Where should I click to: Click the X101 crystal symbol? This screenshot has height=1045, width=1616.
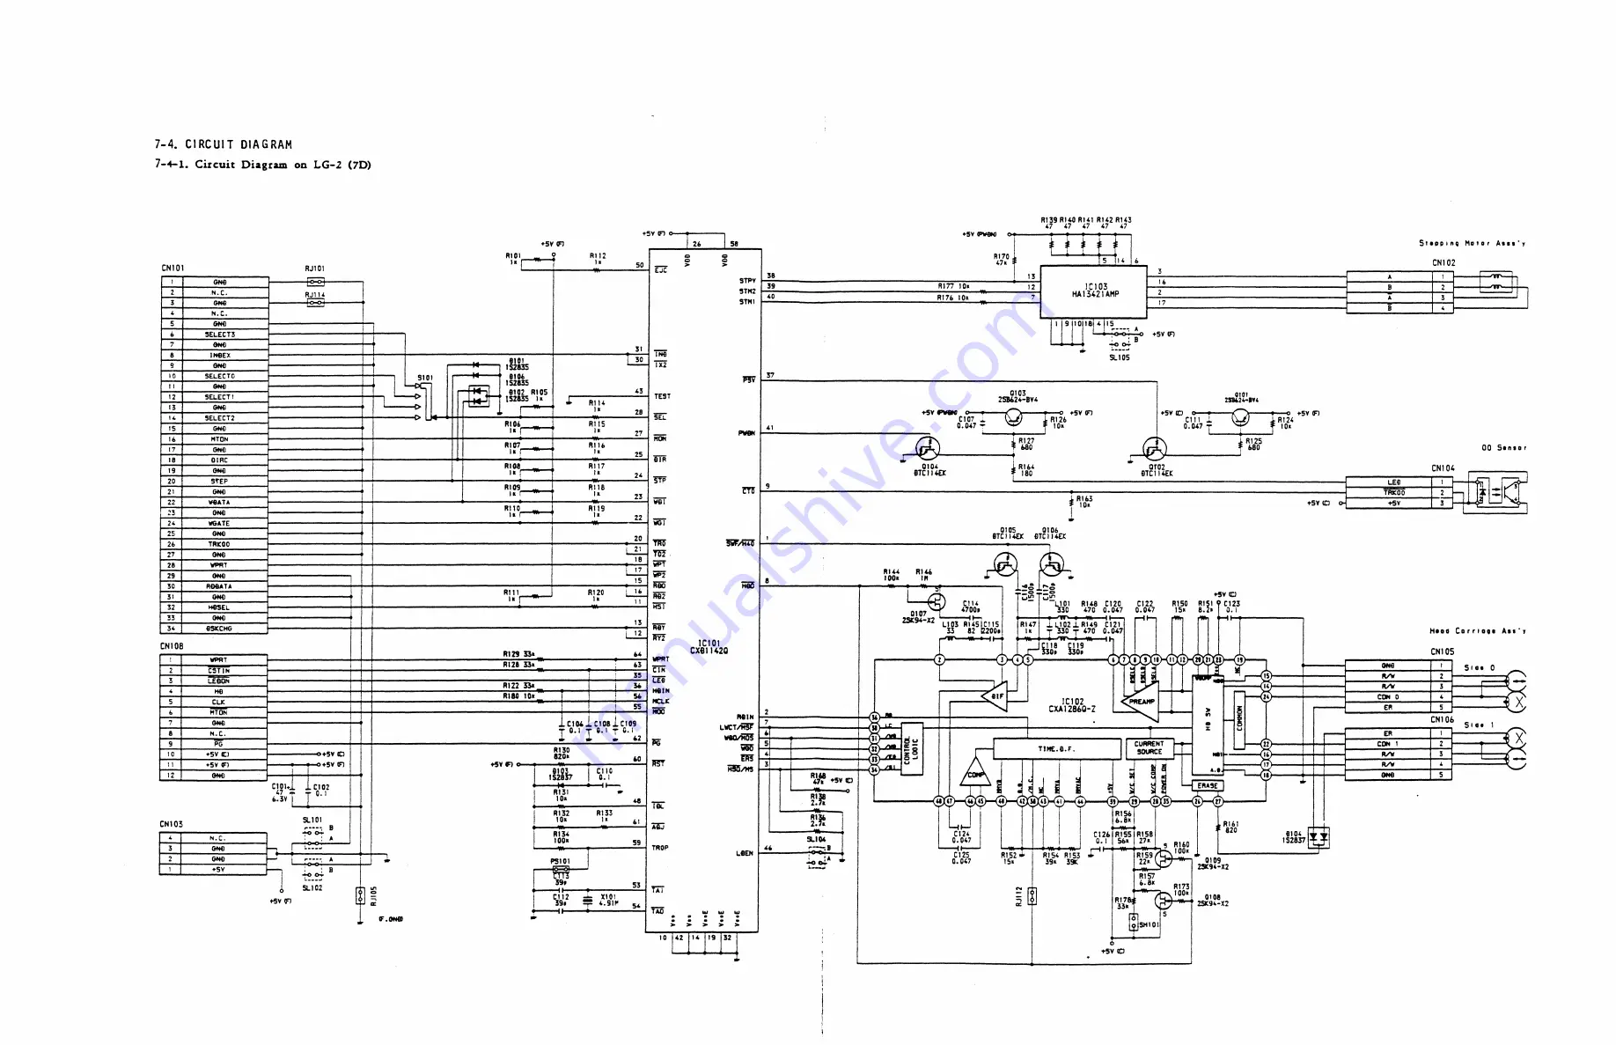click(587, 901)
